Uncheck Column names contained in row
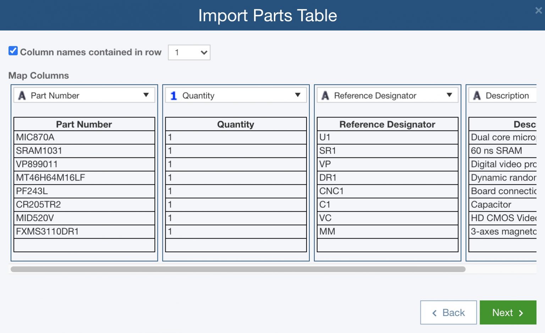Screen dimensions: 545x333 click(13, 51)
